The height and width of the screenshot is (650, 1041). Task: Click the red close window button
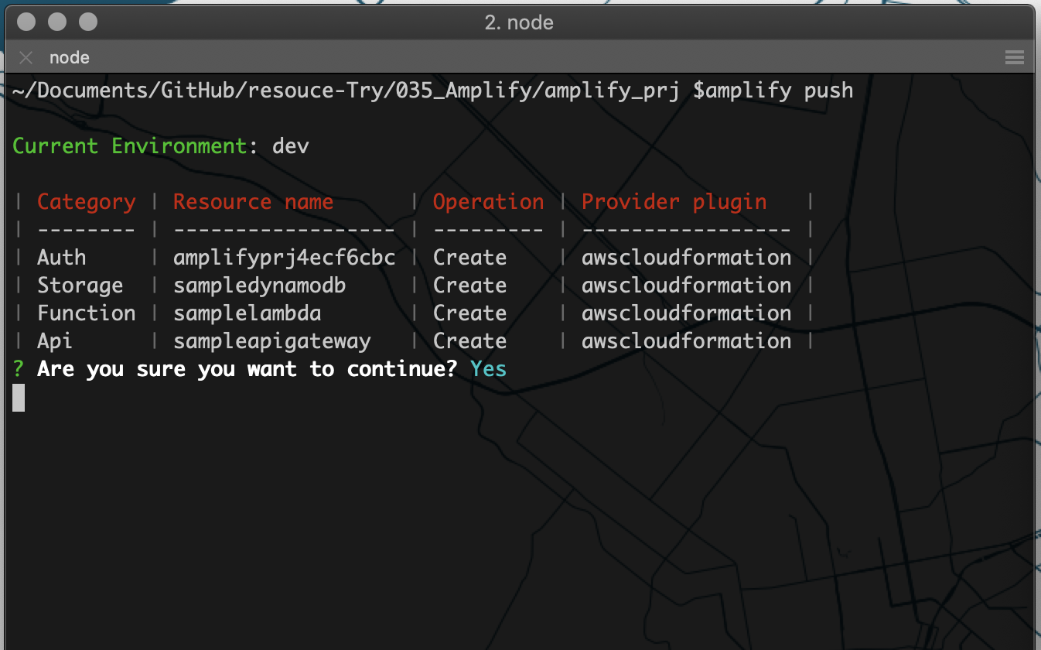click(26, 22)
